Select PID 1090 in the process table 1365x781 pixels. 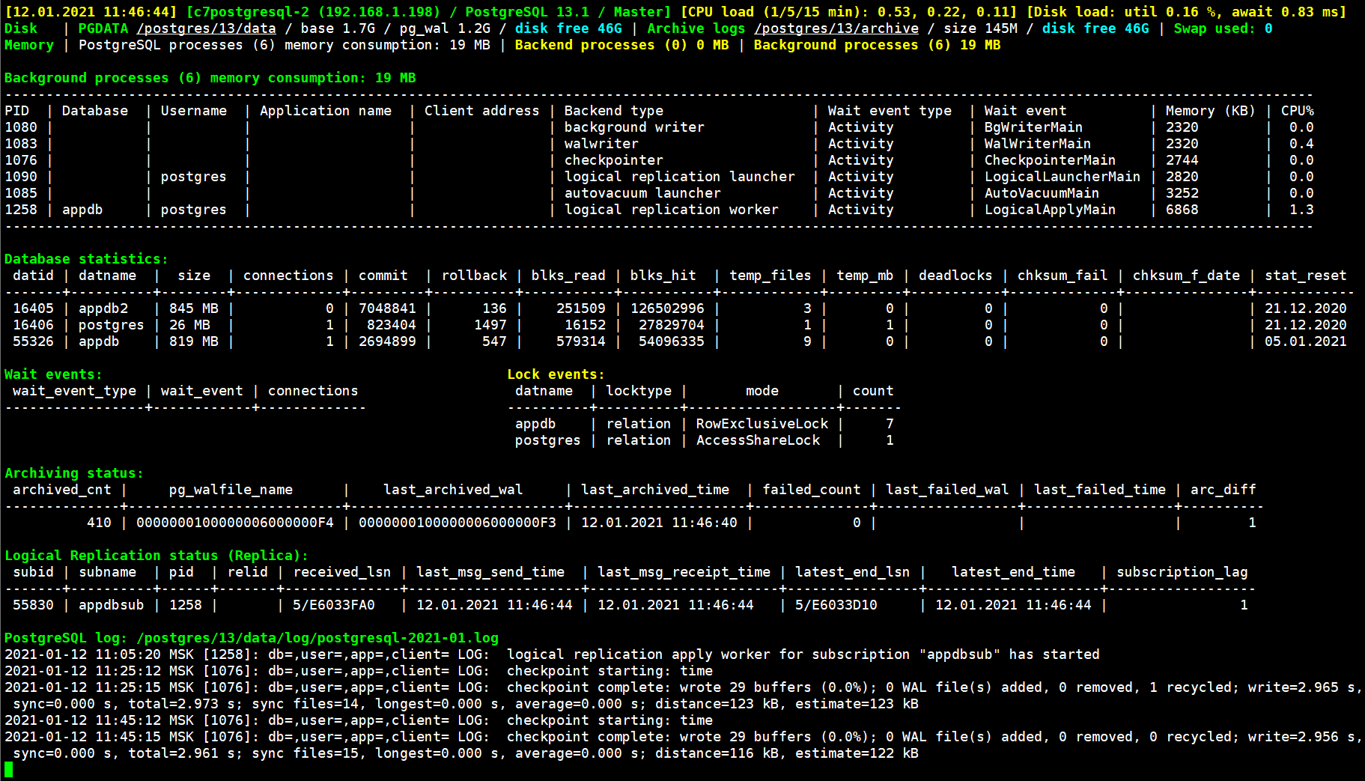tap(21, 177)
